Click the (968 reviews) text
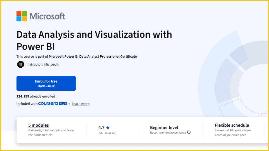This screenshot has width=269, height=151. click(x=107, y=133)
